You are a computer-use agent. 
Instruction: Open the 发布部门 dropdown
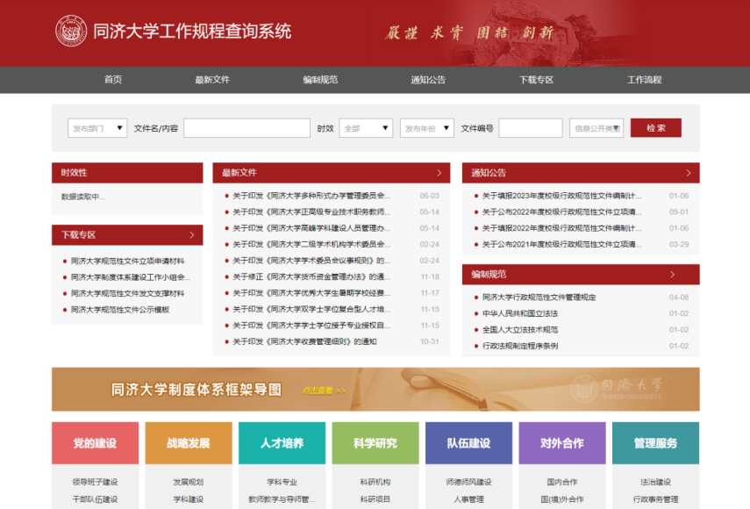pyautogui.click(x=97, y=128)
